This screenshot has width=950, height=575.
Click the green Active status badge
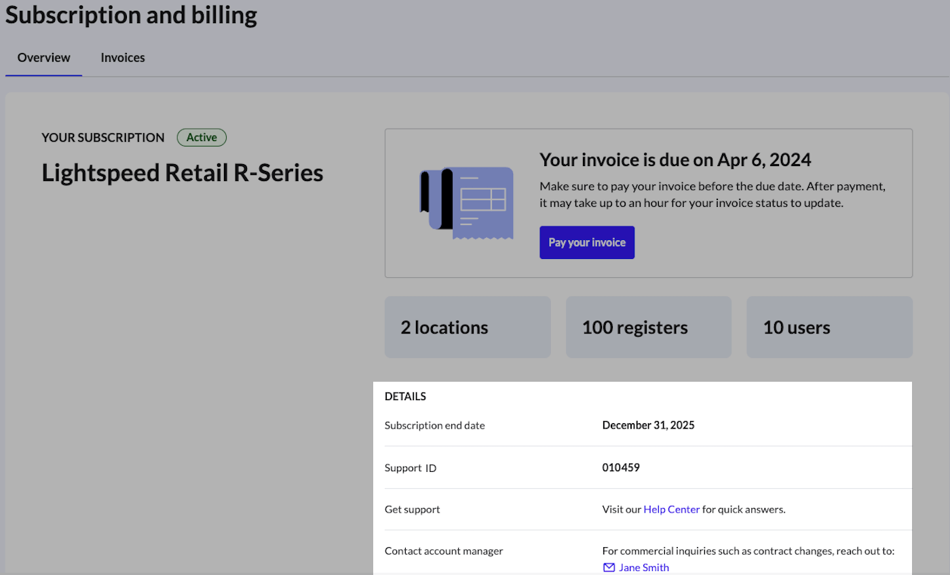click(202, 138)
